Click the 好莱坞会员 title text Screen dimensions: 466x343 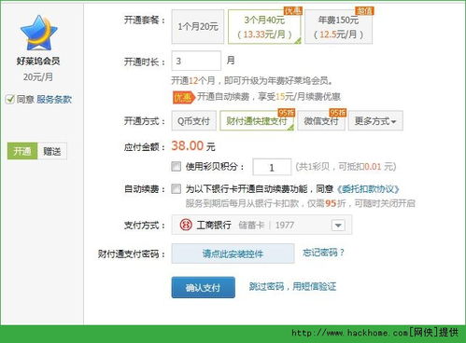[38, 61]
